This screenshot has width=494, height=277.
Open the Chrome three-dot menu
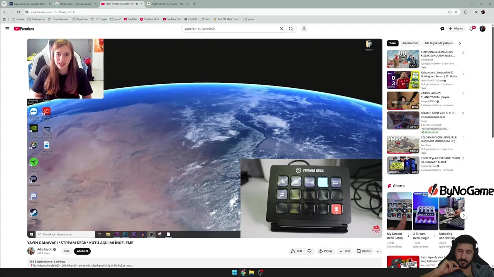[490, 12]
